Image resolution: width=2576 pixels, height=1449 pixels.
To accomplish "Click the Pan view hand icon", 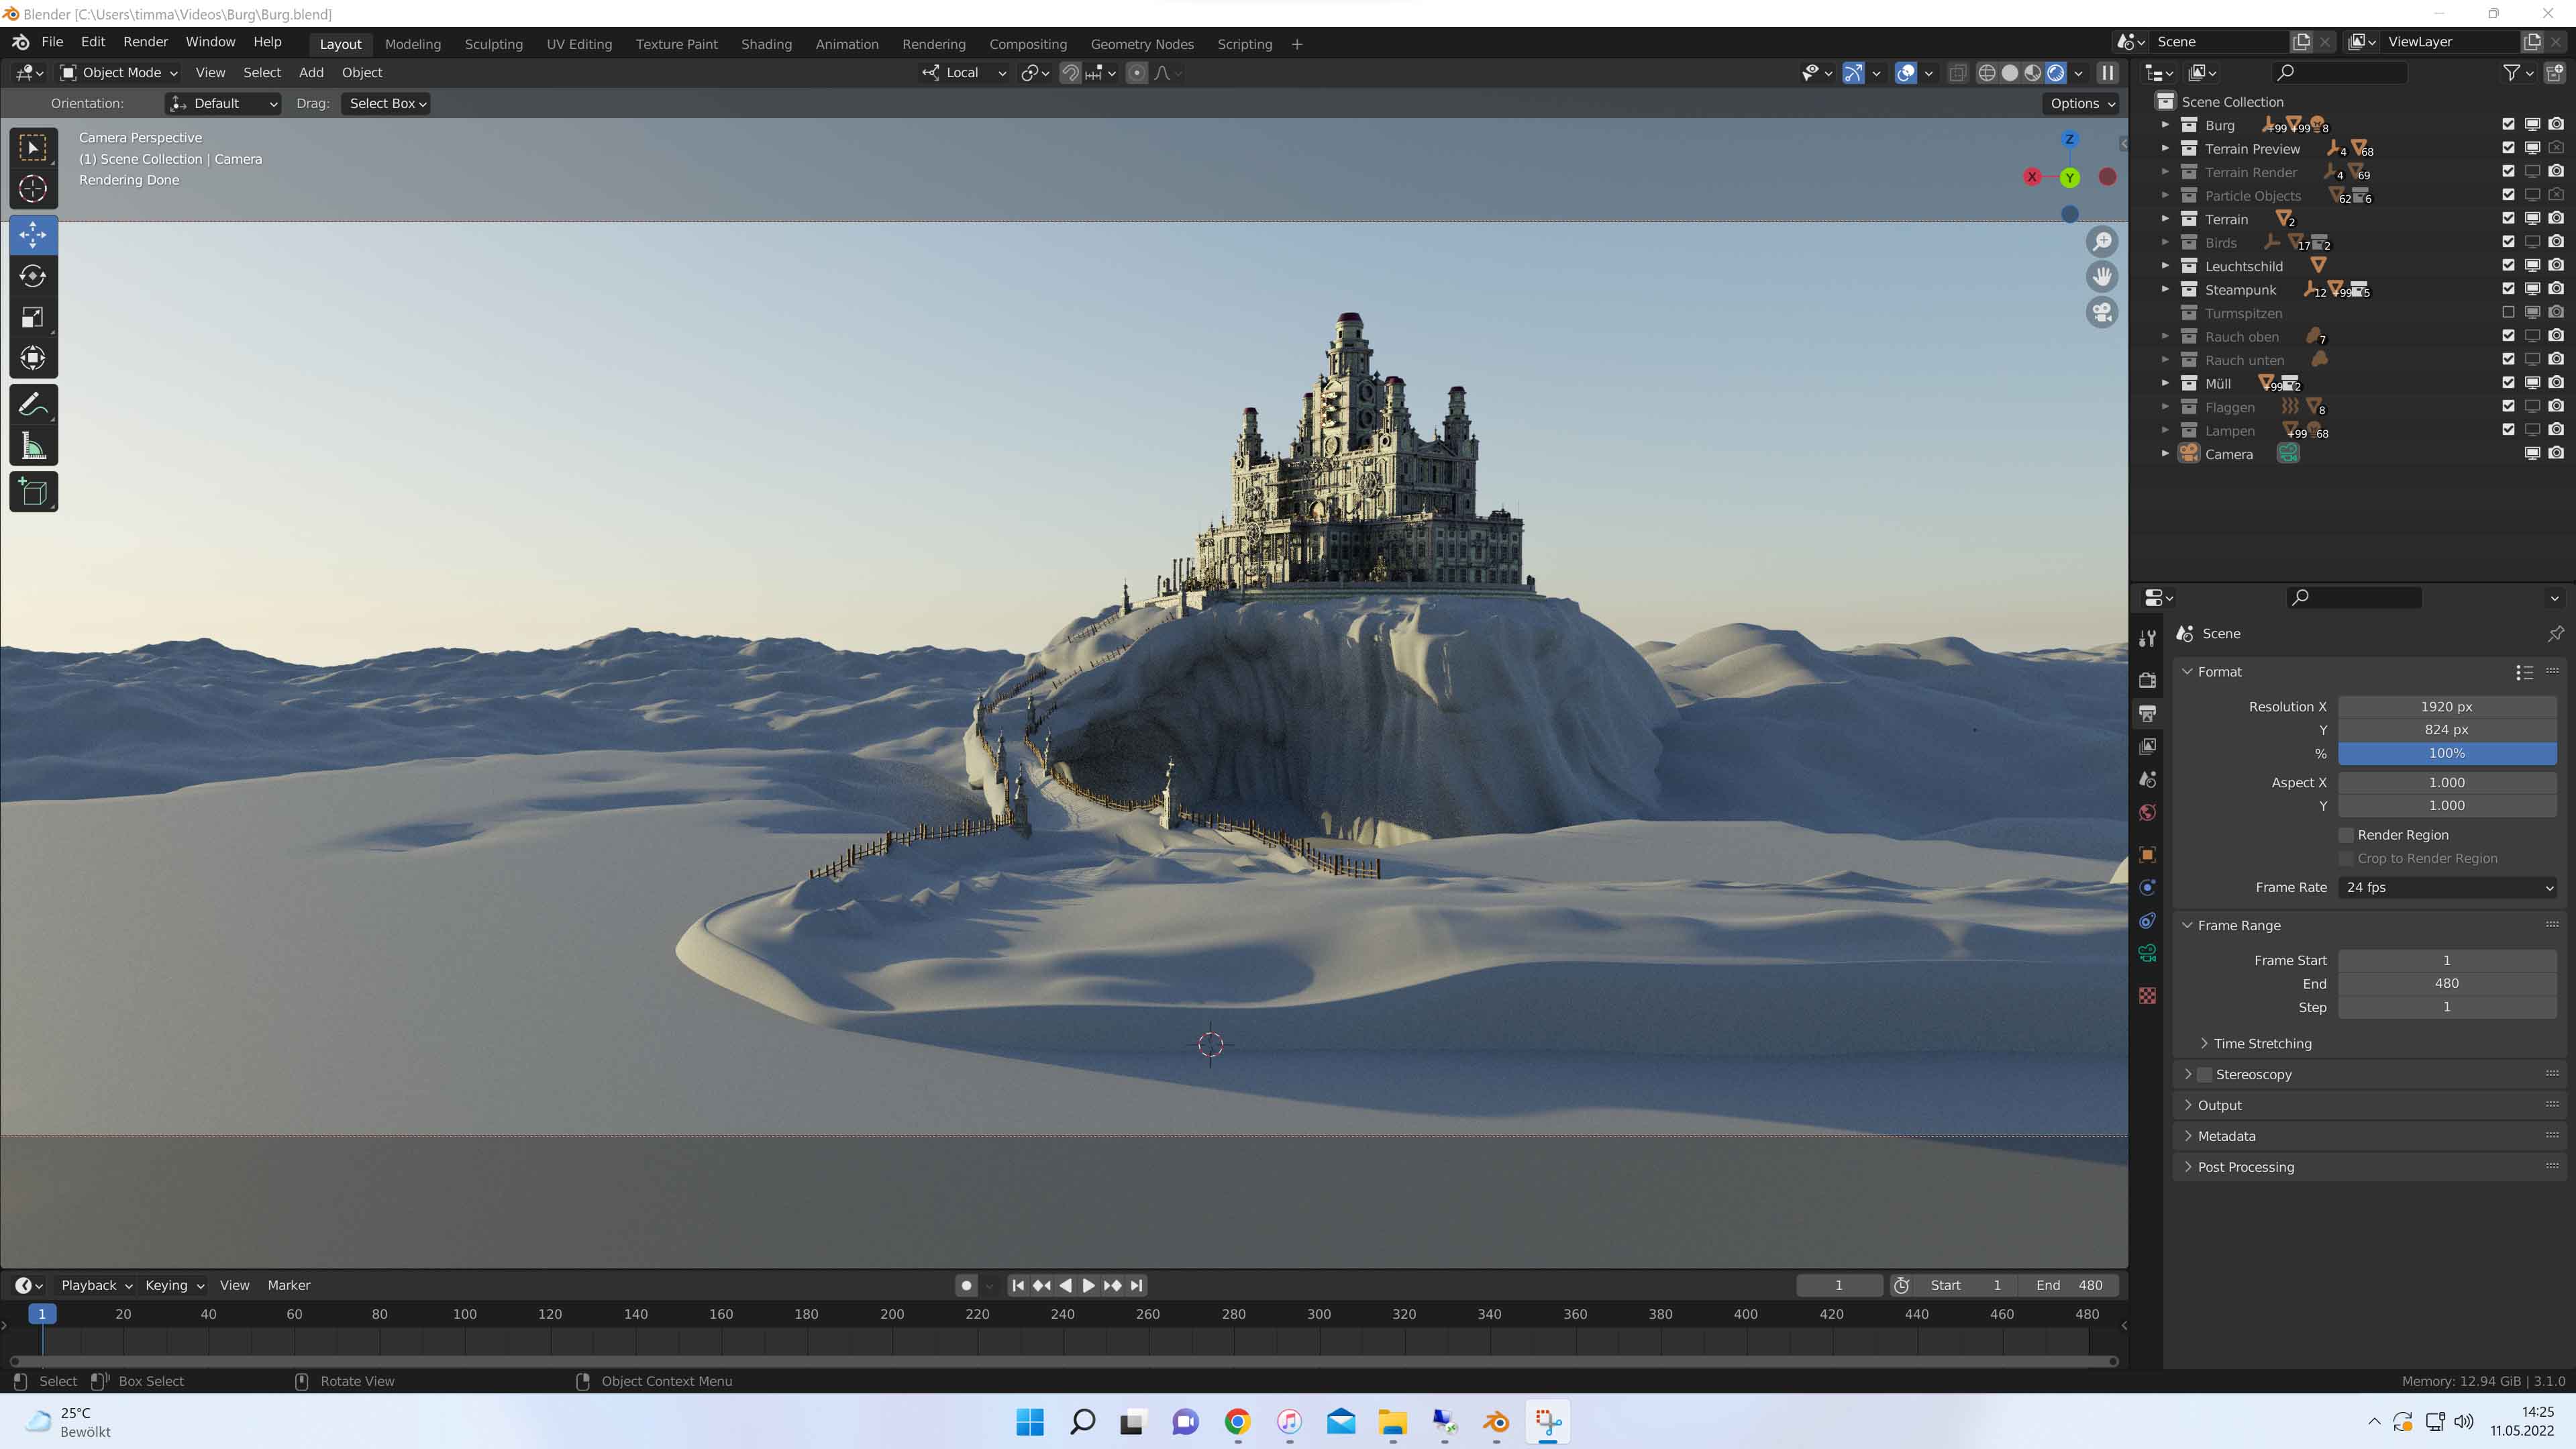I will click(x=2102, y=277).
